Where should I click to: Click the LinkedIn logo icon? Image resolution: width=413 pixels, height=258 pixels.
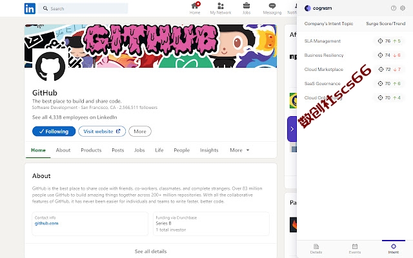tap(30, 8)
